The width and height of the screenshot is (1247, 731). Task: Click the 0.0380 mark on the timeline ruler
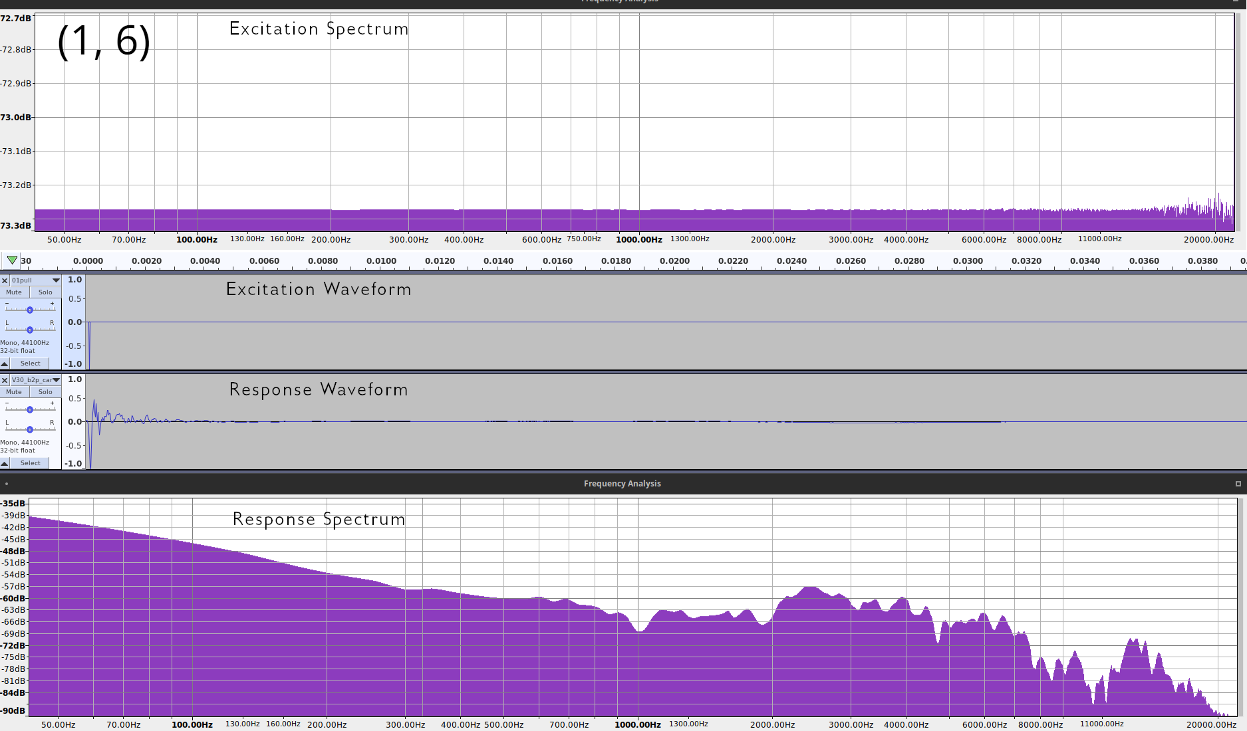[1202, 261]
